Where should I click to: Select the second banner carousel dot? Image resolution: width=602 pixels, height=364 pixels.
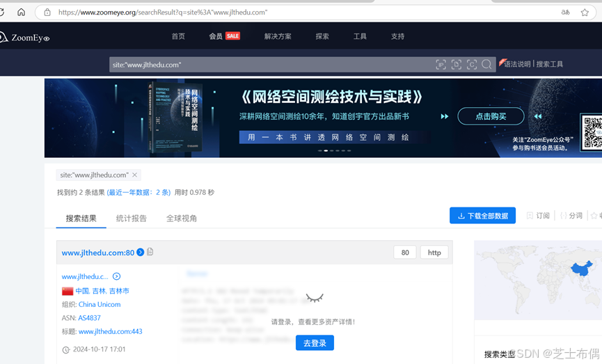tap(326, 151)
